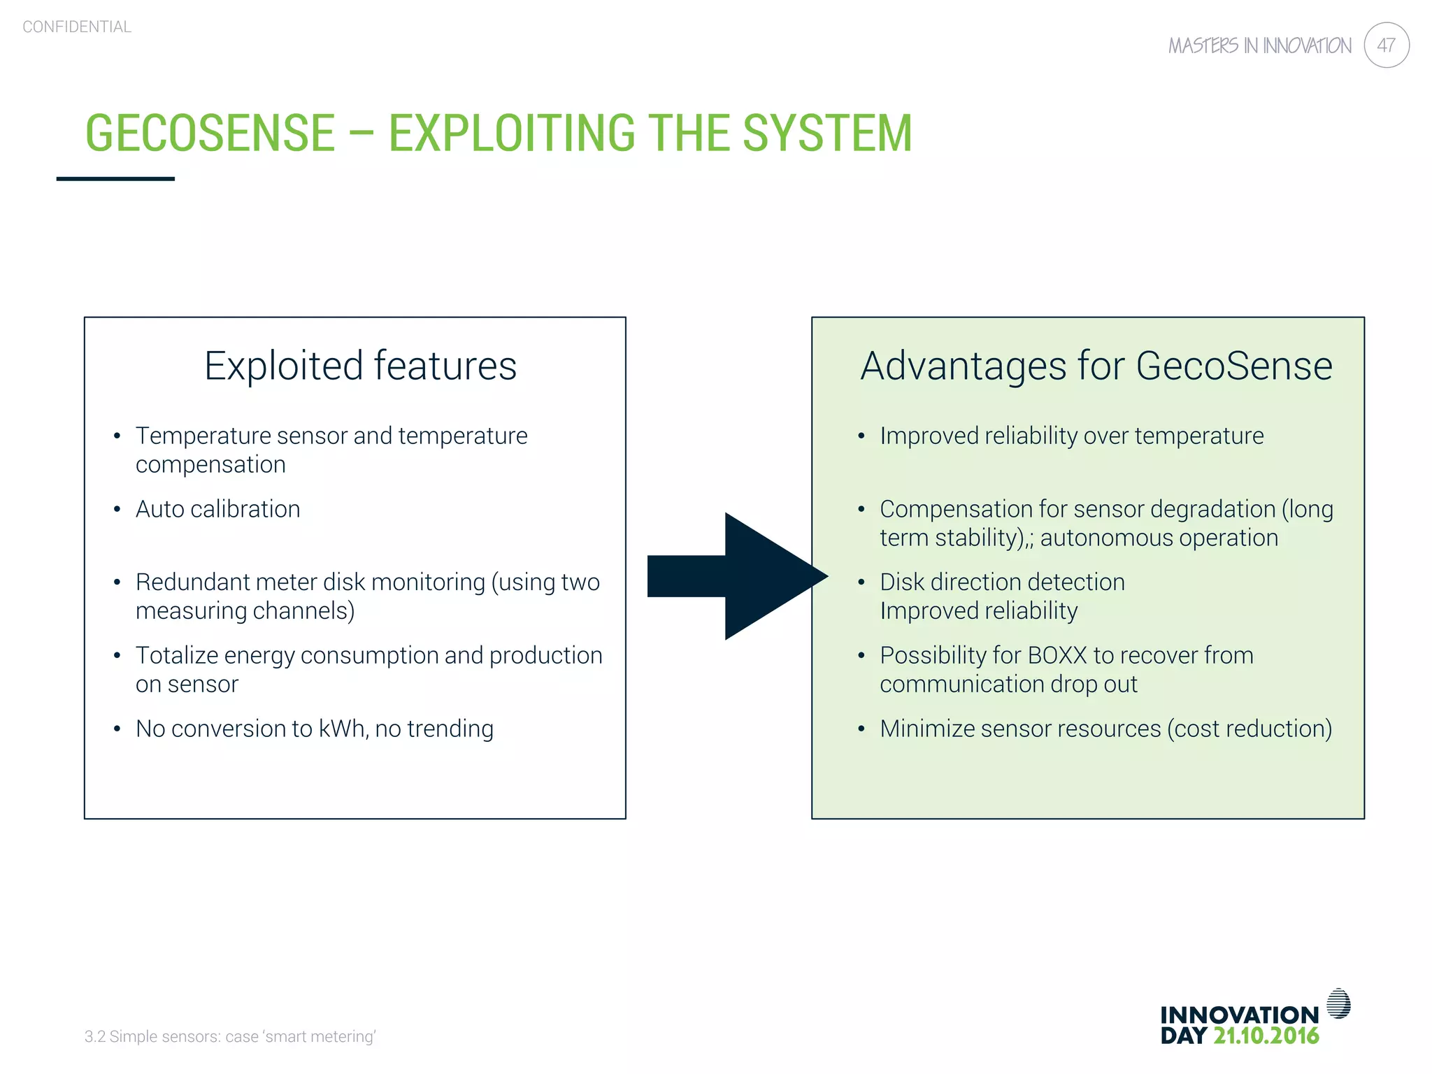Image resolution: width=1432 pixels, height=1074 pixels.
Task: Select the Auto calibration bullet
Action: tap(217, 509)
